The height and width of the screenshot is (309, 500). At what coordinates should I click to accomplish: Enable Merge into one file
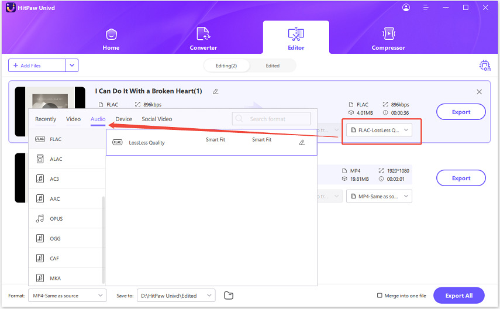click(380, 296)
